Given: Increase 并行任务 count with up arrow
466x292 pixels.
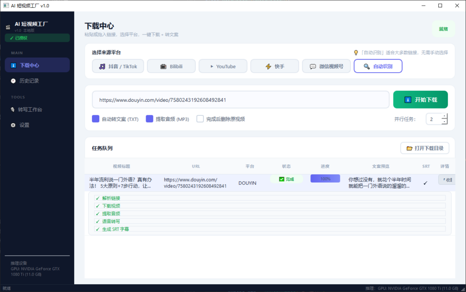Looking at the screenshot, I should (x=444, y=116).
